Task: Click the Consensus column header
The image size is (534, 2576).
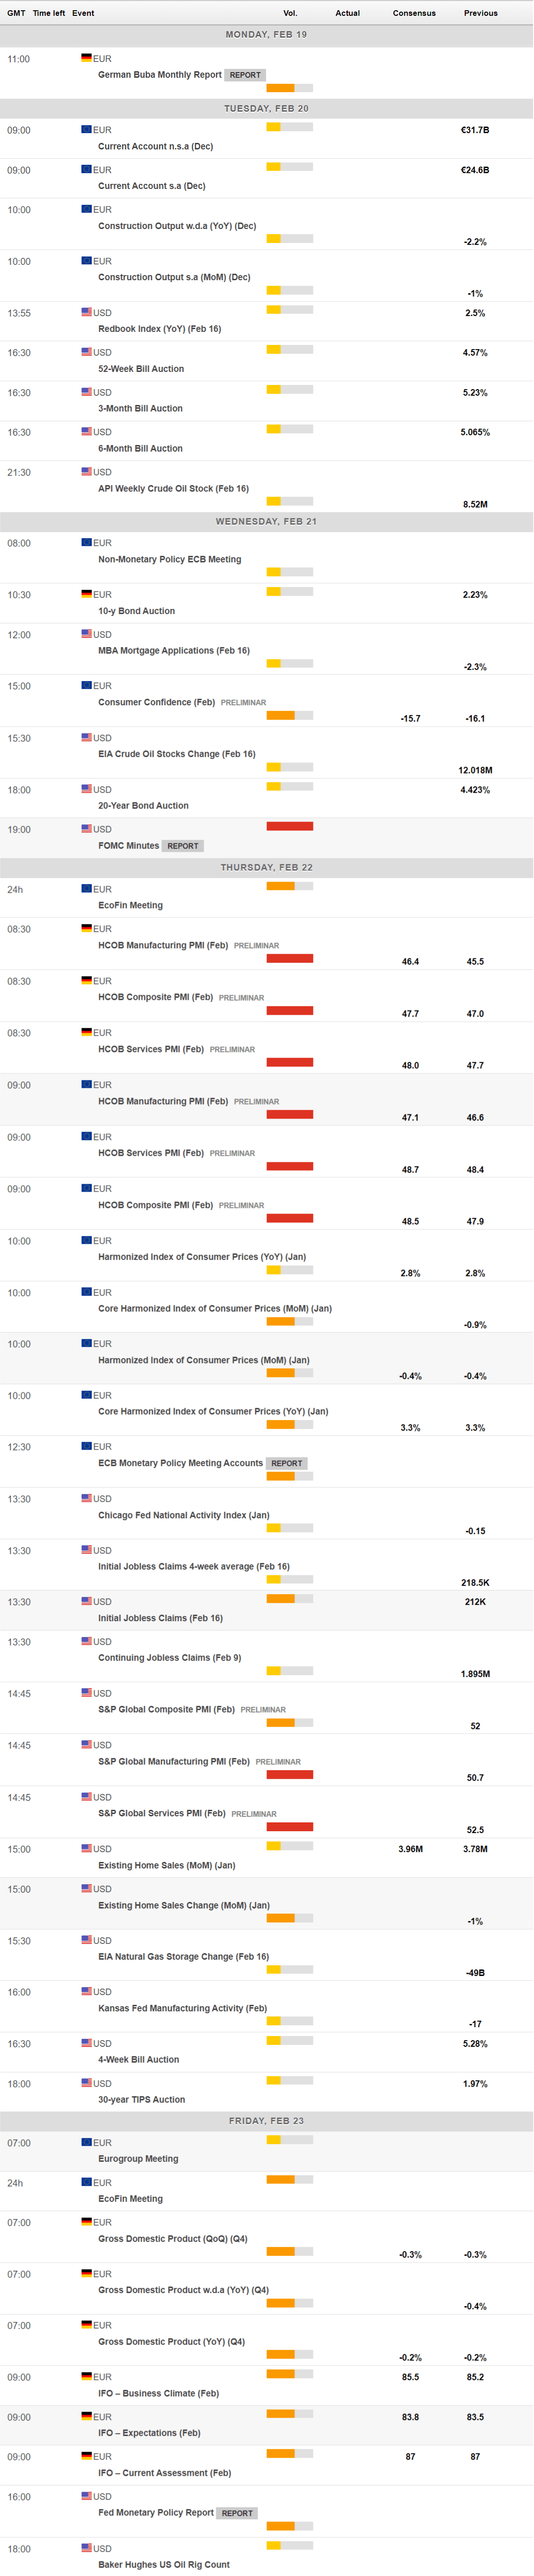Action: pyautogui.click(x=414, y=13)
